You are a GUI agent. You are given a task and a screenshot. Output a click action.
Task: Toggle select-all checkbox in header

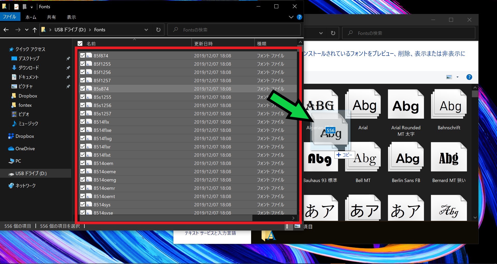click(x=80, y=43)
